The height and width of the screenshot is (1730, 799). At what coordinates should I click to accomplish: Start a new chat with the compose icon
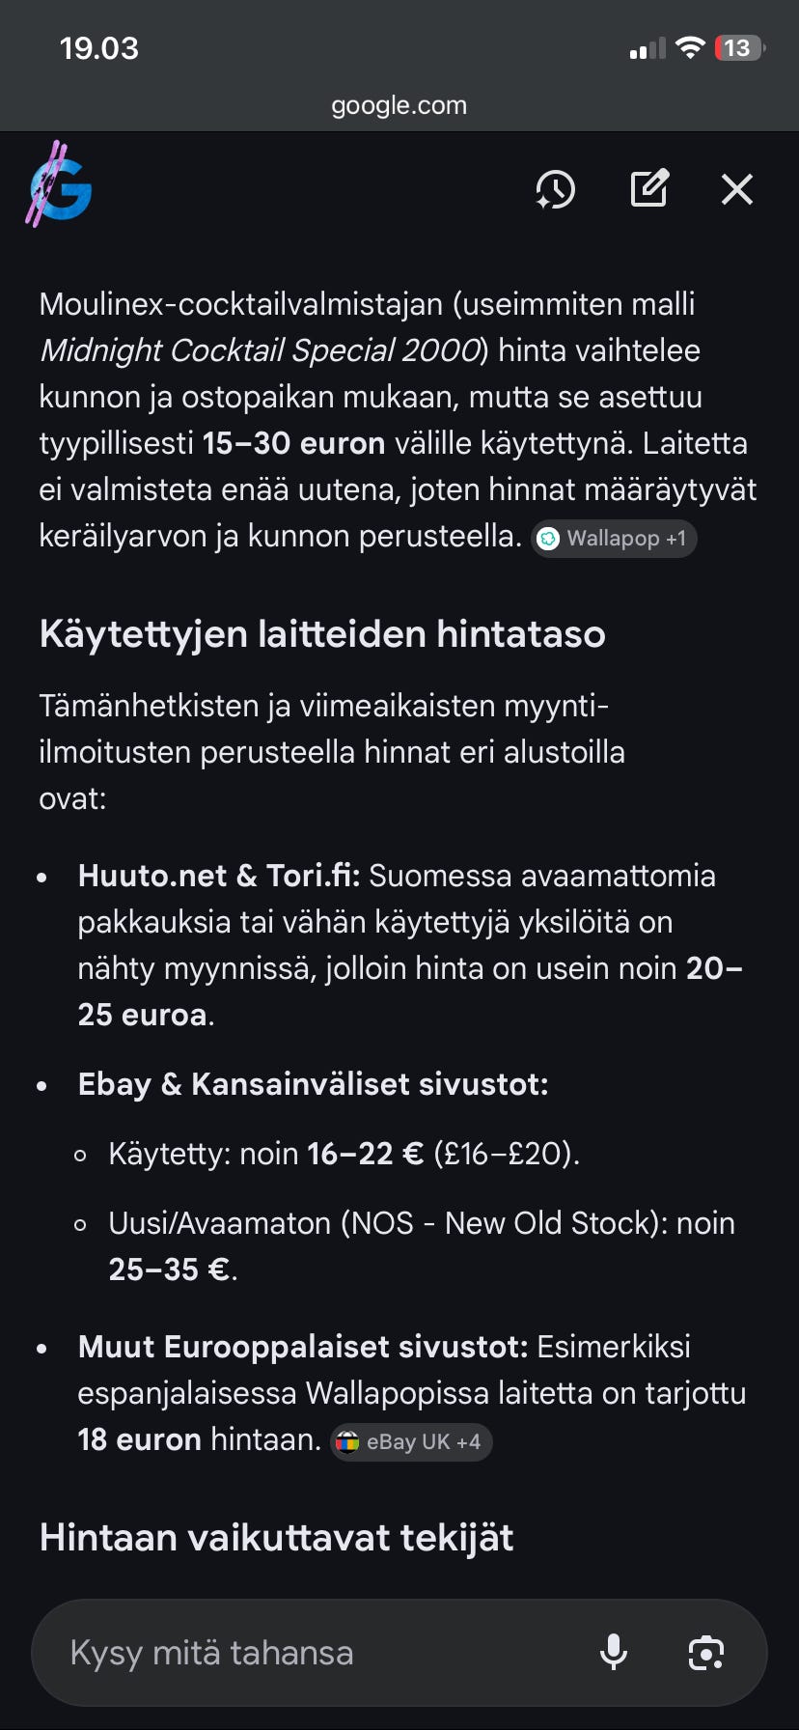click(x=648, y=187)
